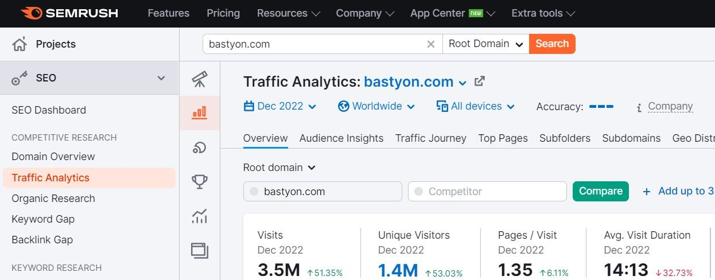Clear the search field with X

pos(431,44)
